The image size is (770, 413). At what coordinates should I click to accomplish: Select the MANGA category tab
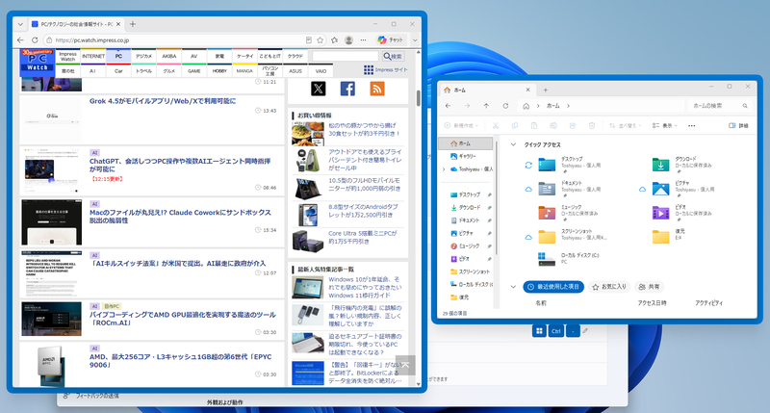[244, 70]
